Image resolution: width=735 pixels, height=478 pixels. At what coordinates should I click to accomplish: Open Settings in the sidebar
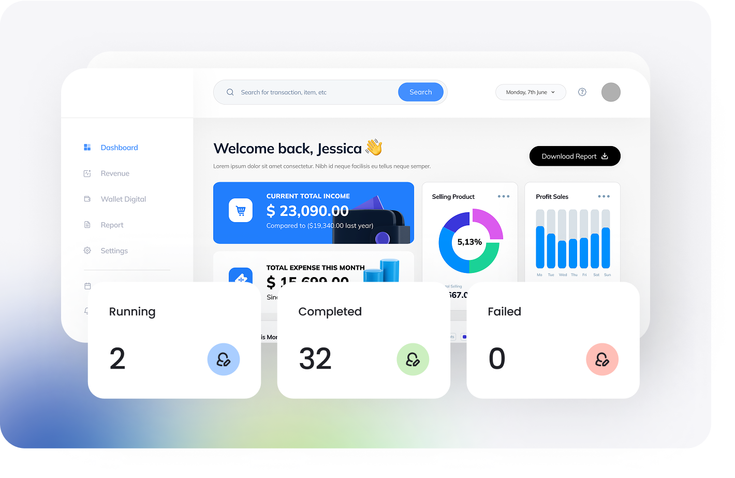pos(114,251)
